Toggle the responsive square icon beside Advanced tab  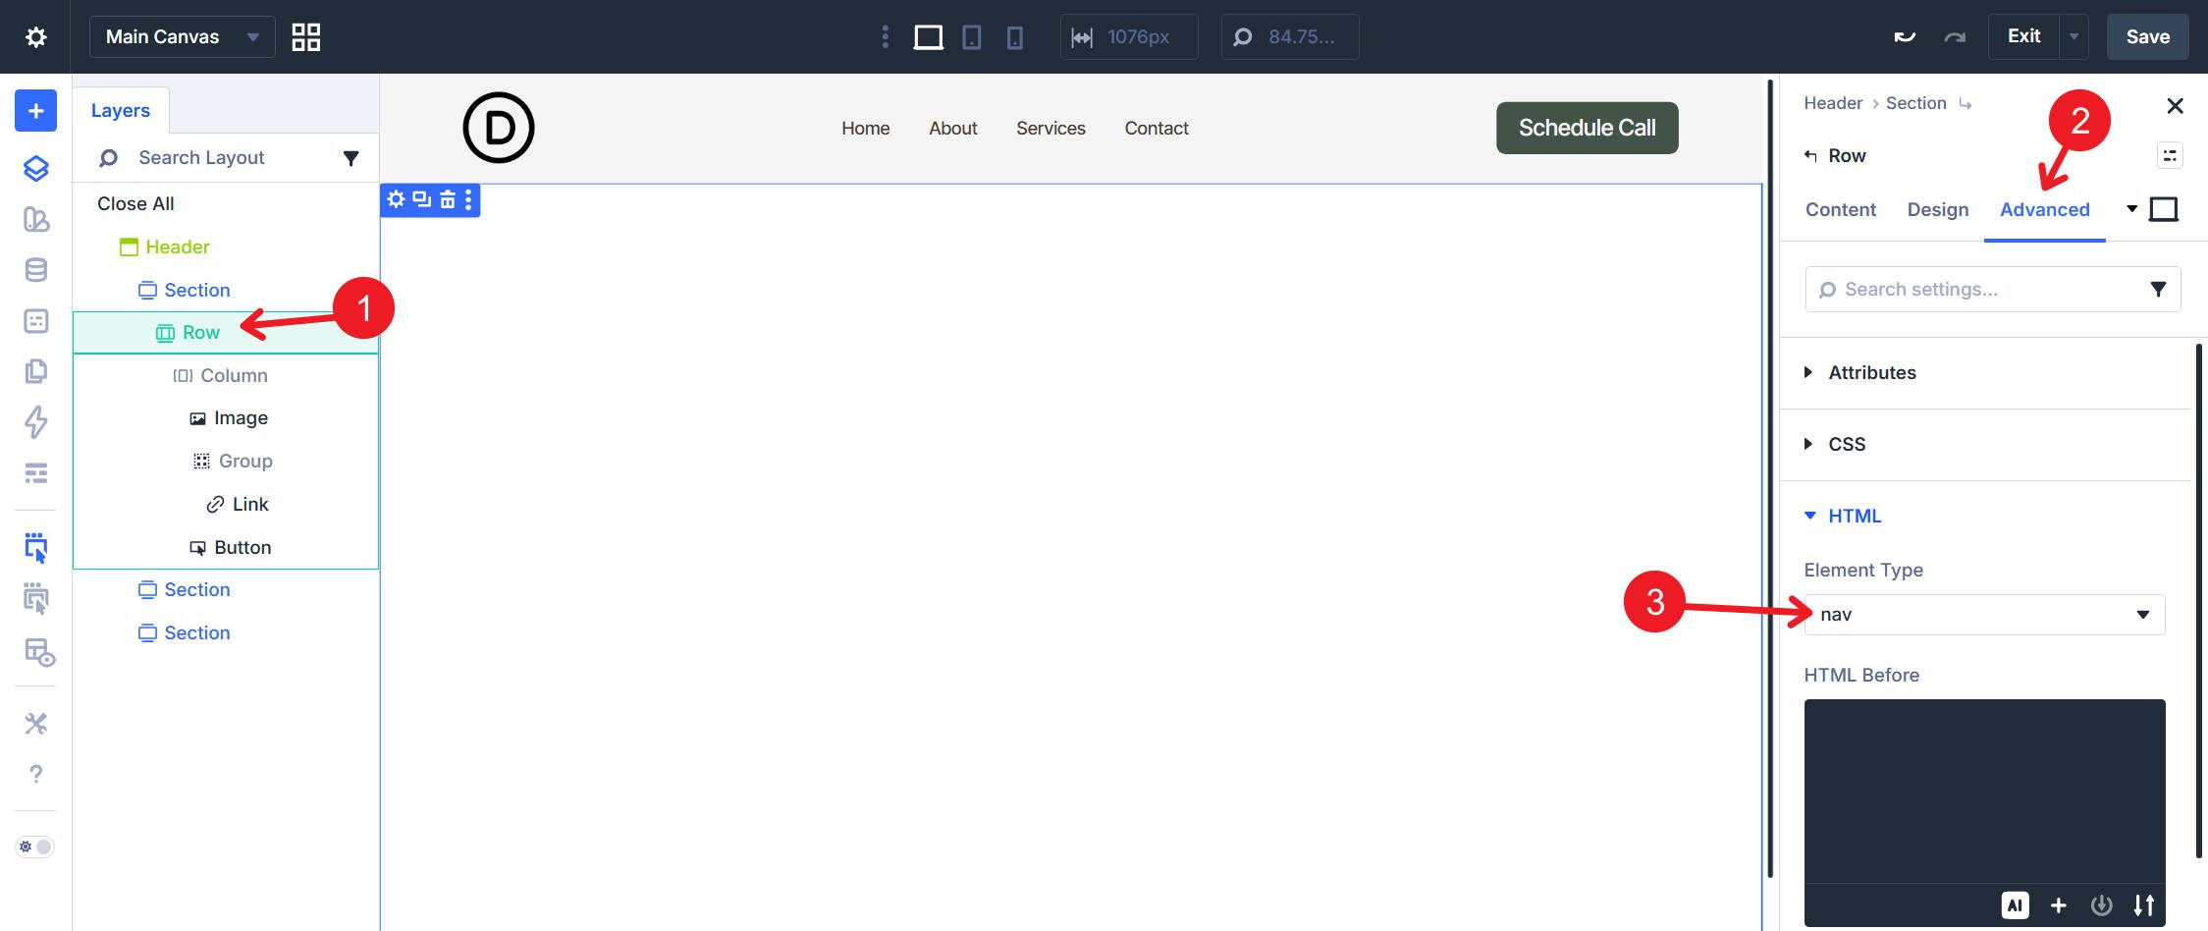coord(2163,208)
